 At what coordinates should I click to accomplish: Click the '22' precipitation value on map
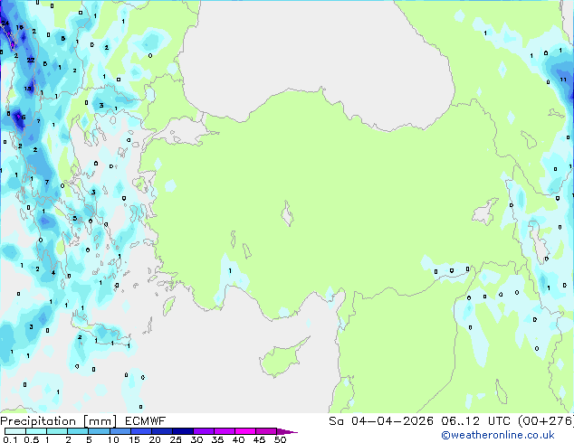(31, 60)
